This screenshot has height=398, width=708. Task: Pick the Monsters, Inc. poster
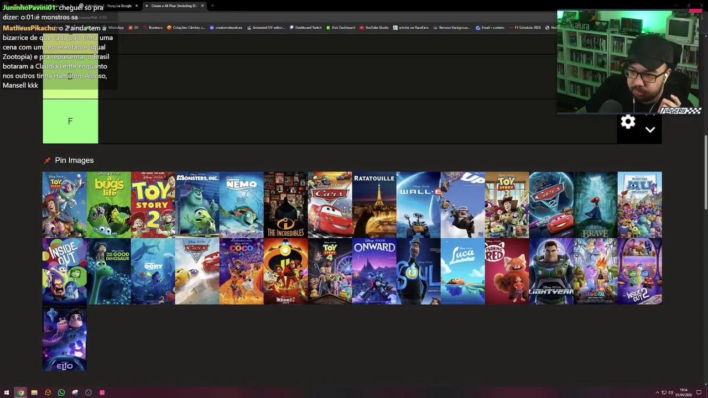(x=197, y=205)
